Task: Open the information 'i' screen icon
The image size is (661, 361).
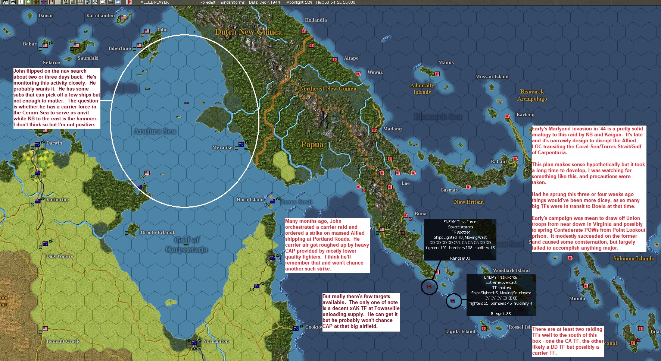Action: [x=21, y=2]
